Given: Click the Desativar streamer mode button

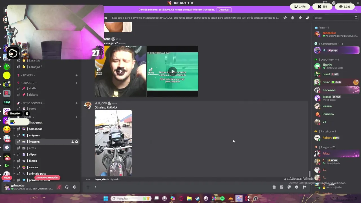Looking at the screenshot, I should point(224,10).
